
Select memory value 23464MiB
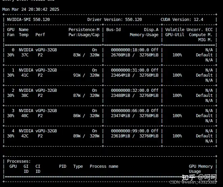pos(120,75)
